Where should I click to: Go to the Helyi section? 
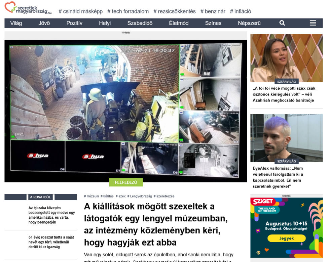(105, 23)
